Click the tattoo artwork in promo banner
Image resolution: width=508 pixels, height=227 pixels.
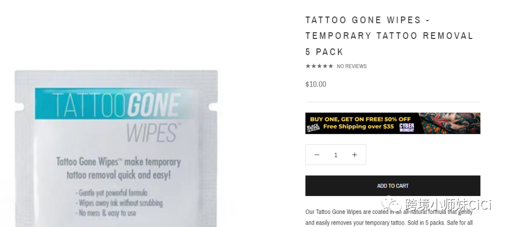pos(450,123)
